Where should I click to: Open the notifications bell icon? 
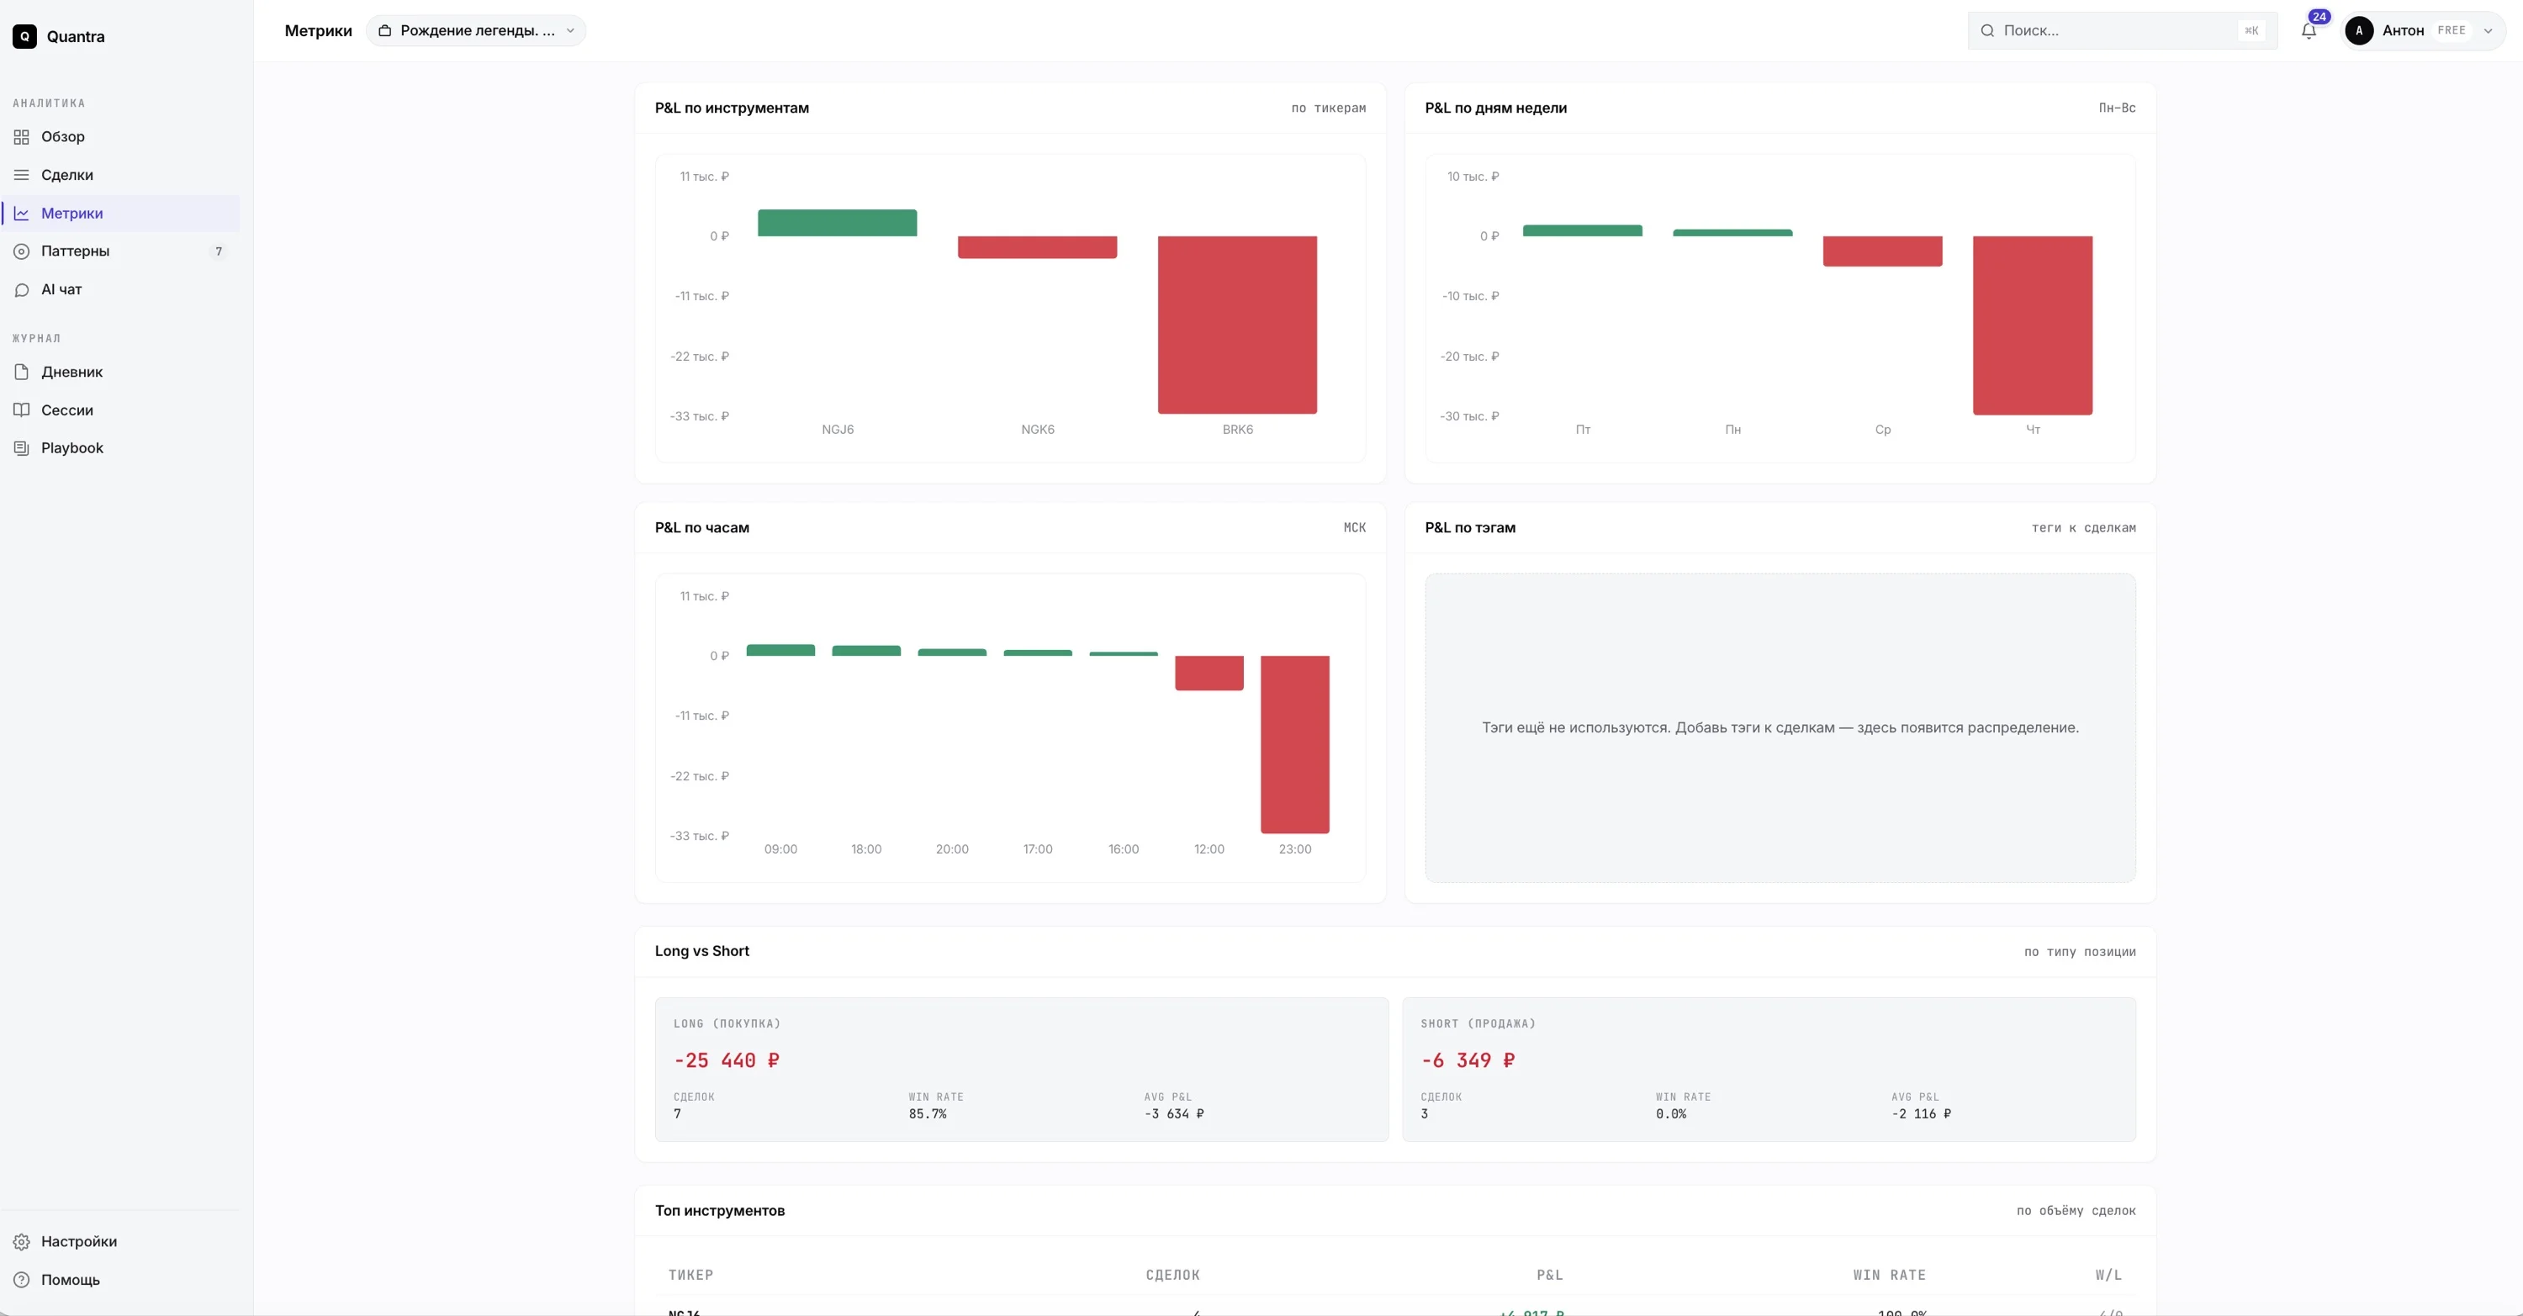2309,31
